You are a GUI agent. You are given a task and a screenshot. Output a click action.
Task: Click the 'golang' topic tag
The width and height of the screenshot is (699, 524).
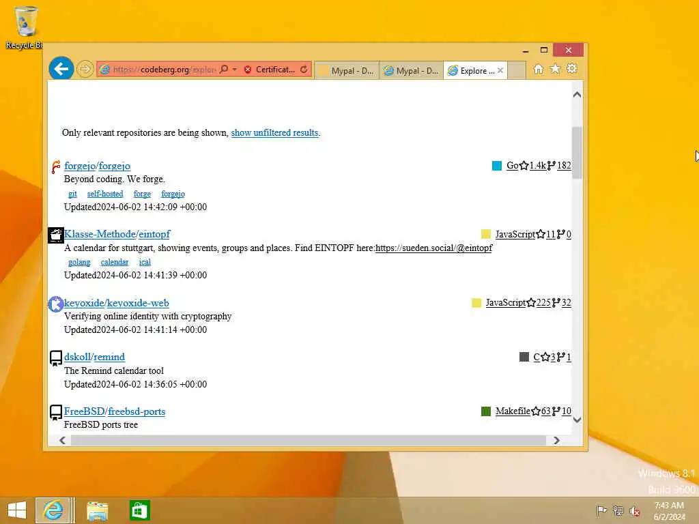pyautogui.click(x=79, y=262)
